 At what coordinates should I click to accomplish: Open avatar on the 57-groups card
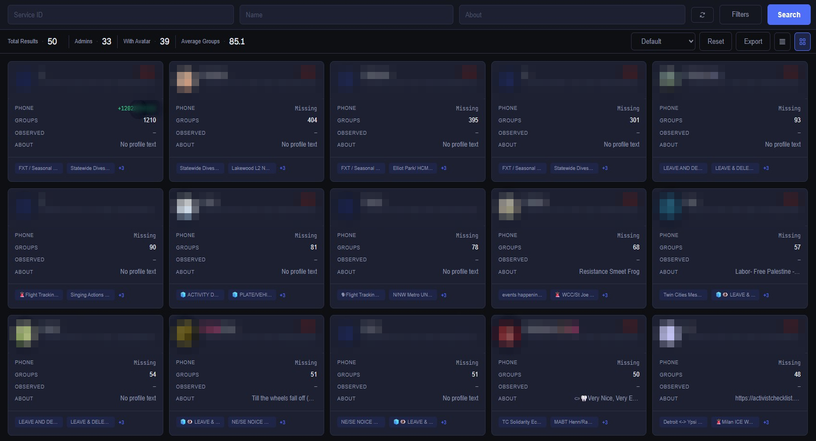click(x=670, y=206)
